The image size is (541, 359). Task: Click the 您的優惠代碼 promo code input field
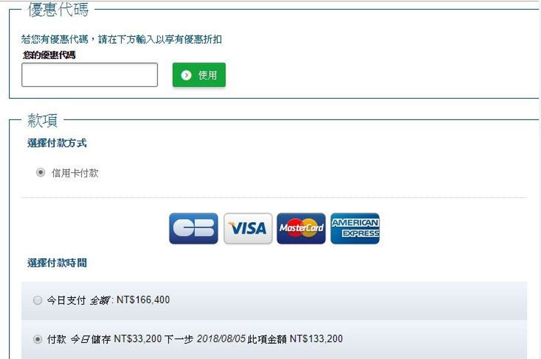click(x=90, y=75)
